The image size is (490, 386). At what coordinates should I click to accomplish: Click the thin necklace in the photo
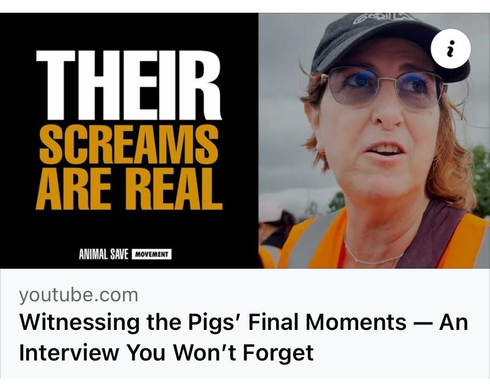372,253
